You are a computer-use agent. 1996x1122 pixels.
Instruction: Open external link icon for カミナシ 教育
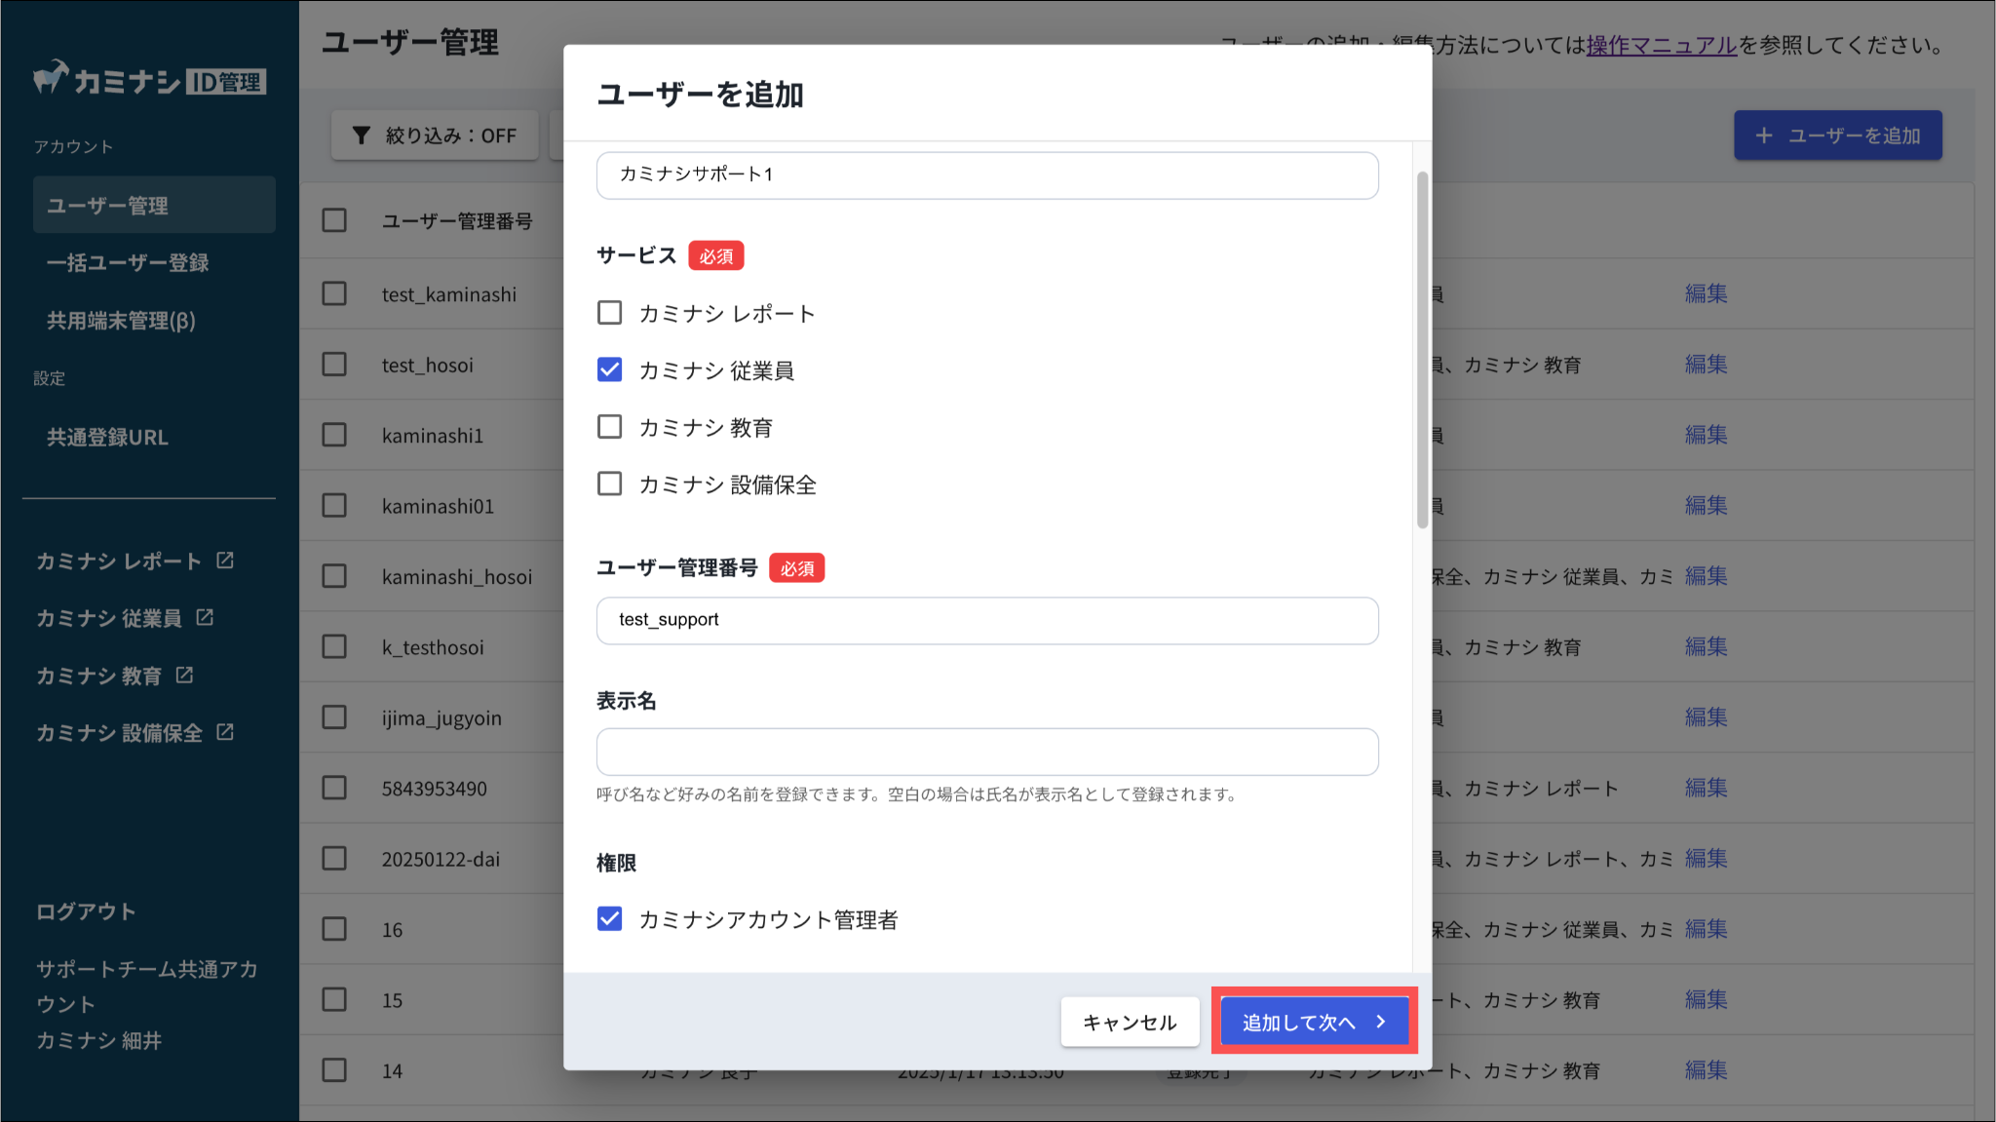pyautogui.click(x=184, y=675)
